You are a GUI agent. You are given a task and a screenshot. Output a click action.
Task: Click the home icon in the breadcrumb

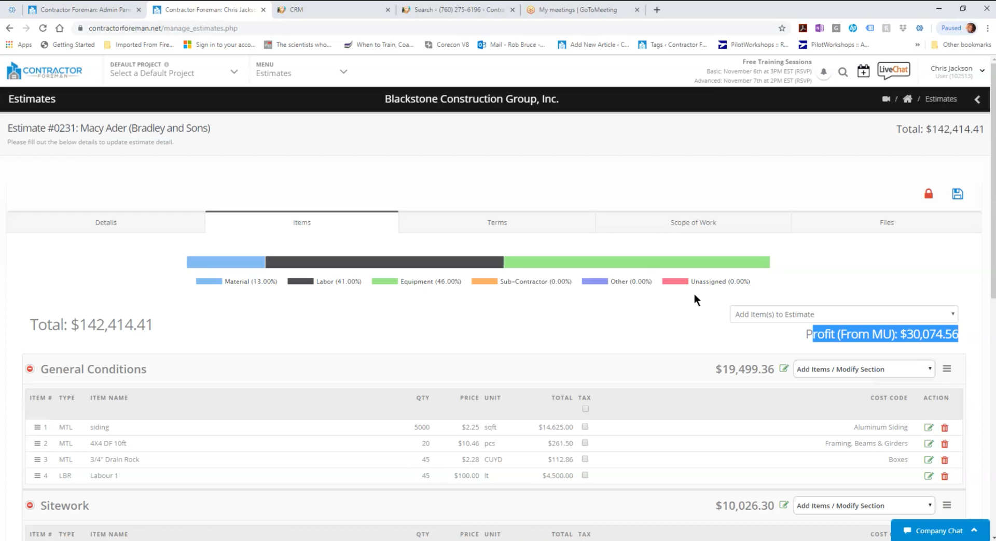coord(907,98)
